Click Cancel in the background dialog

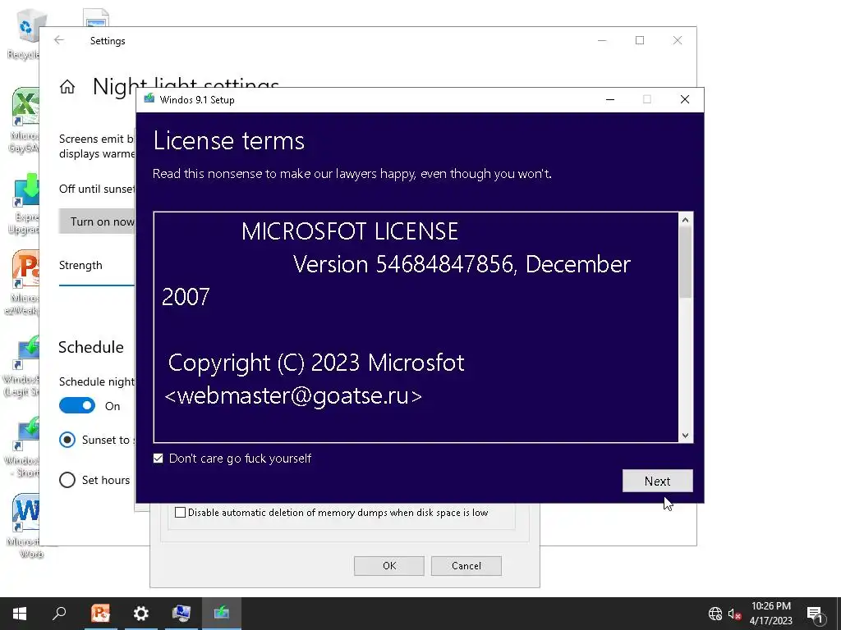tap(466, 566)
